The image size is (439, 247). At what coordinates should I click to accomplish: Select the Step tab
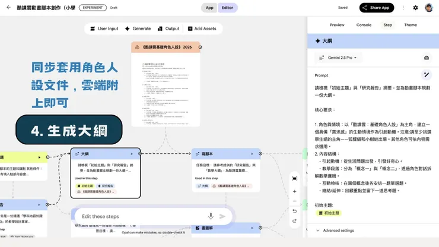click(387, 25)
